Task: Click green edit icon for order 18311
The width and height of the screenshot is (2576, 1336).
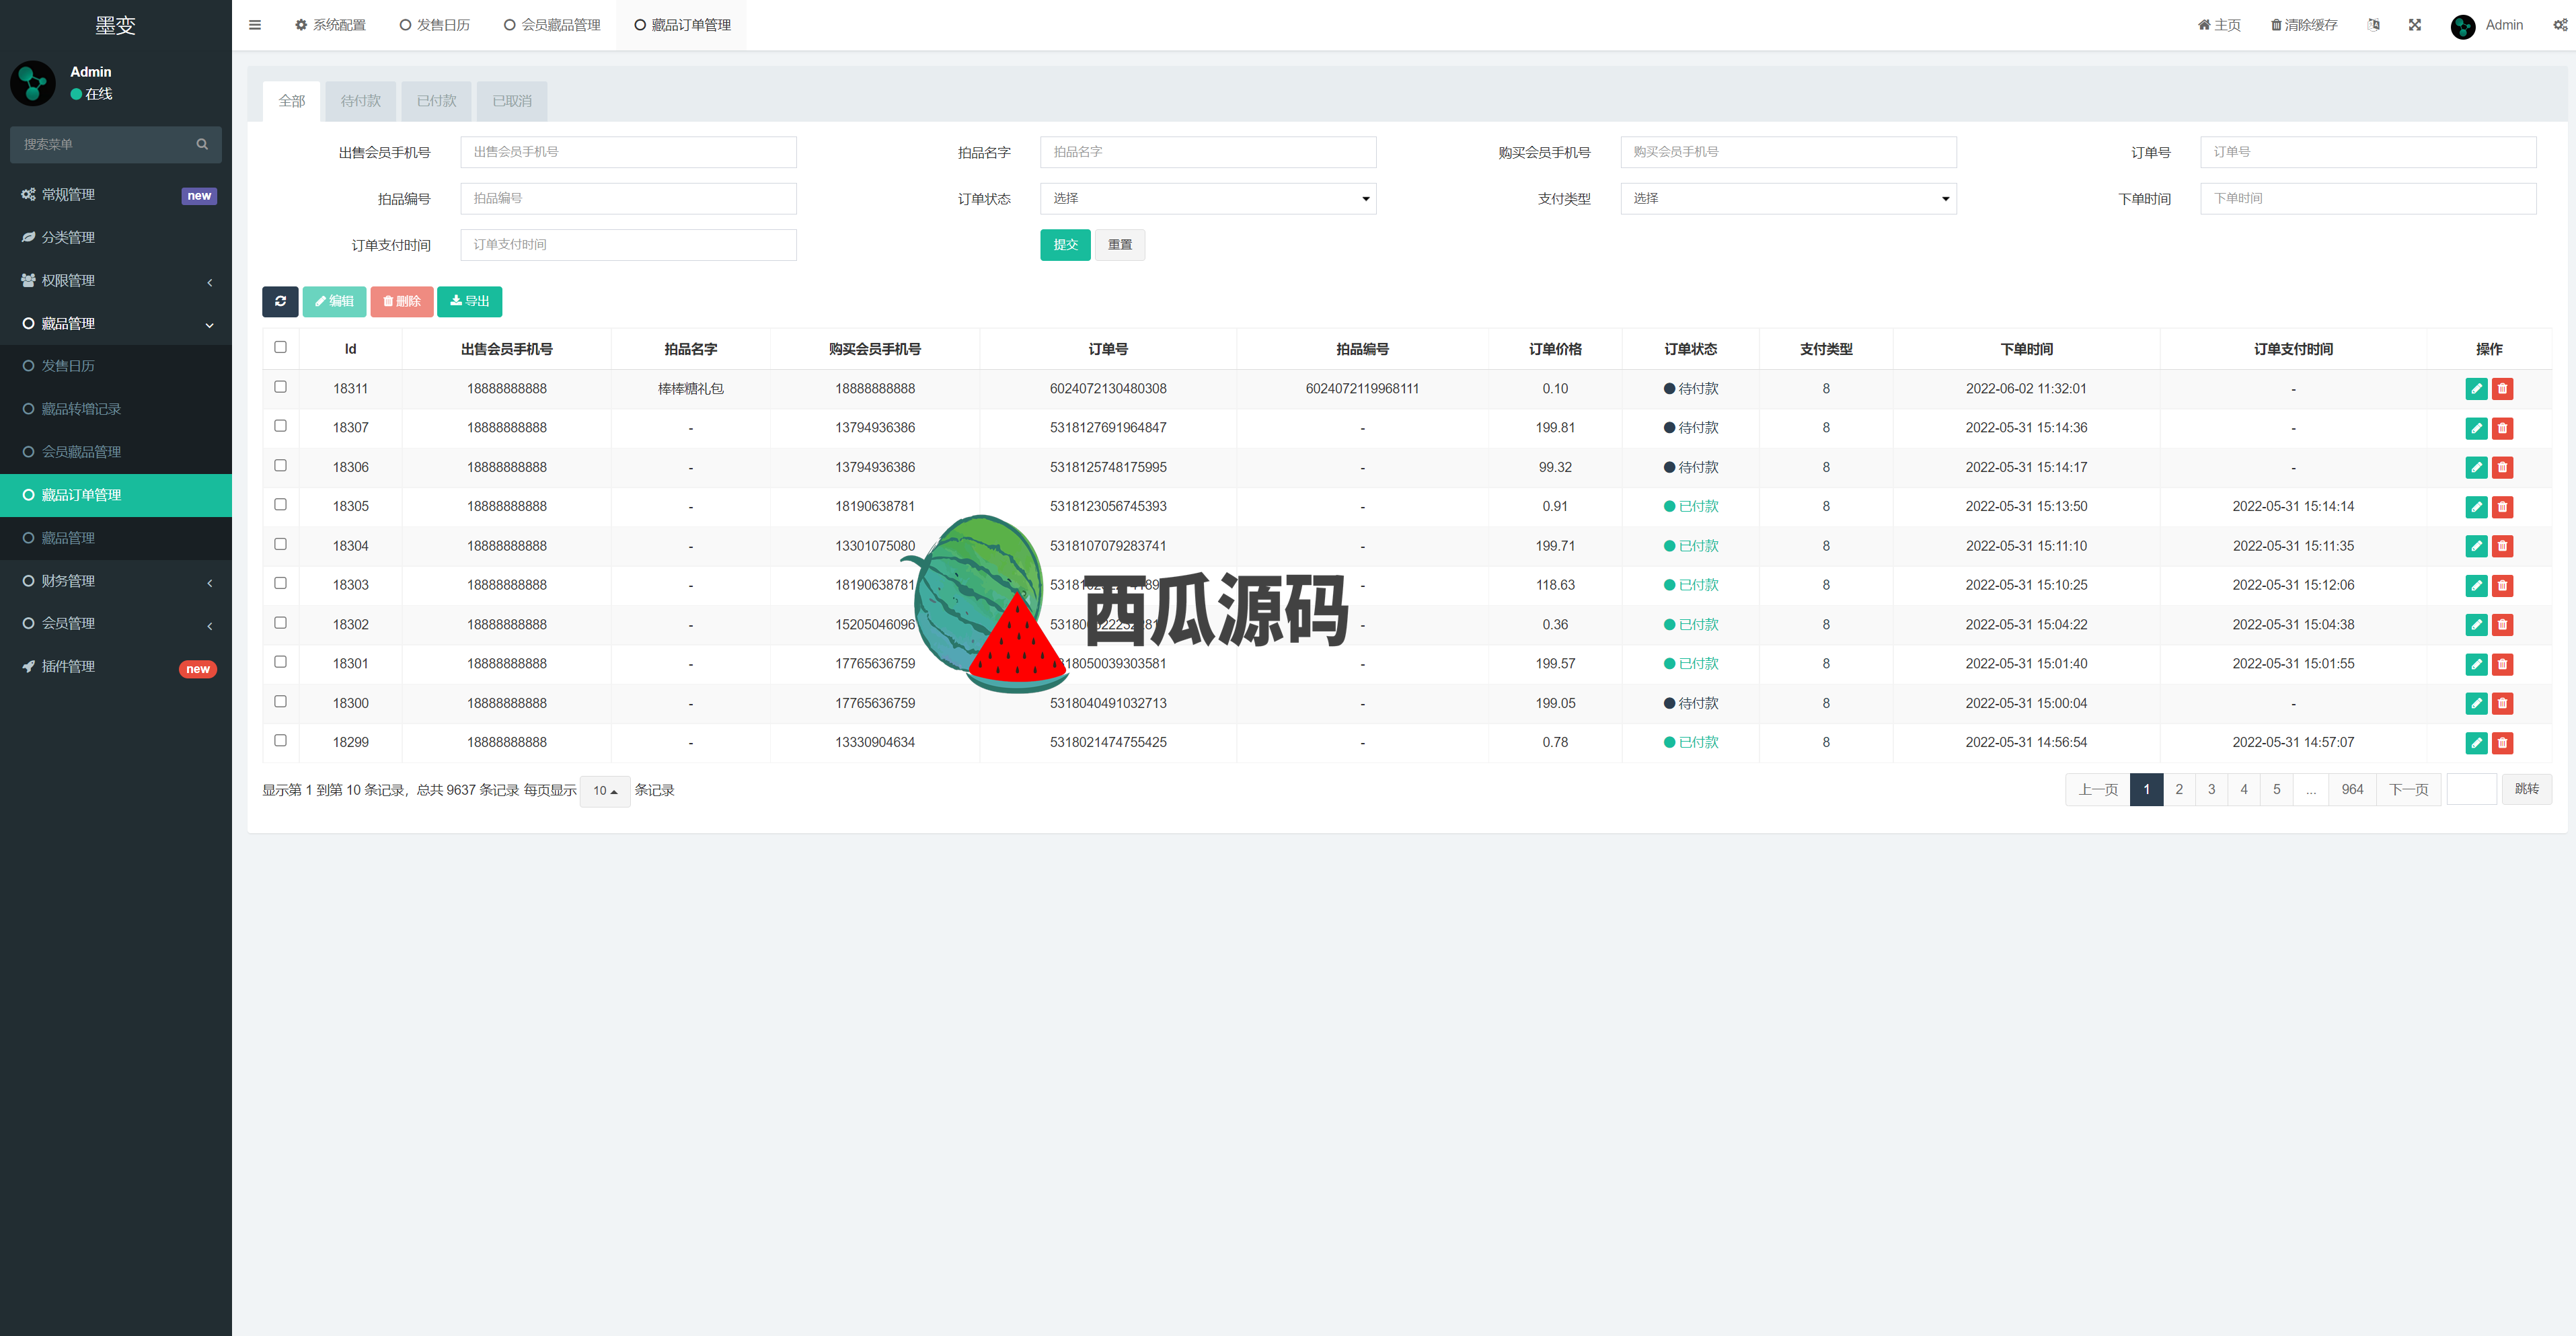Action: pyautogui.click(x=2476, y=389)
